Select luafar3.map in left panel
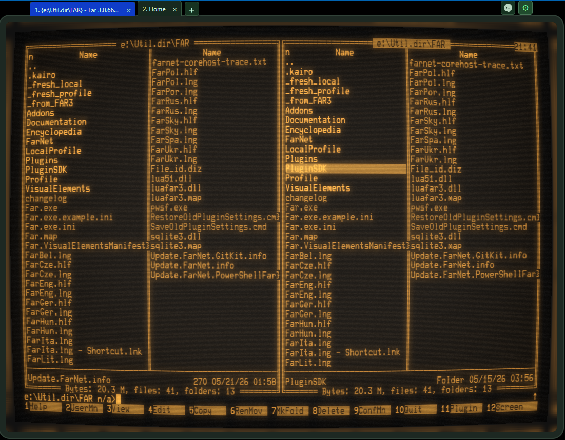The width and height of the screenshot is (565, 440). (176, 198)
